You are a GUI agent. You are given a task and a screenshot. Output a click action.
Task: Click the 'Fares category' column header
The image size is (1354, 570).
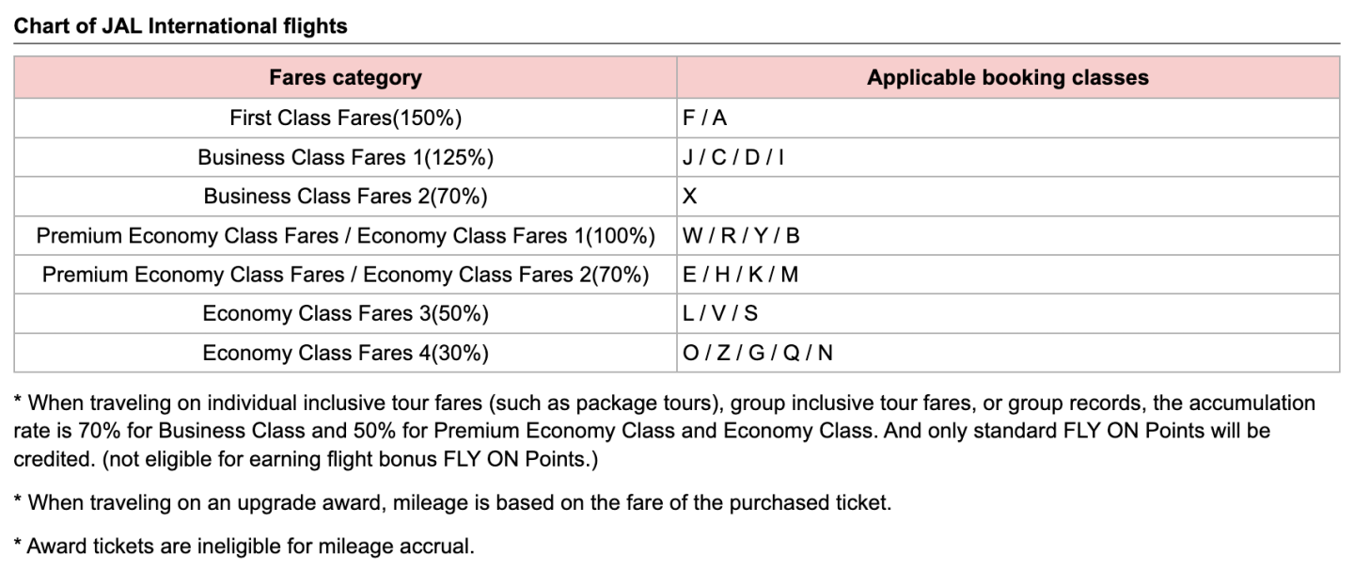[345, 78]
